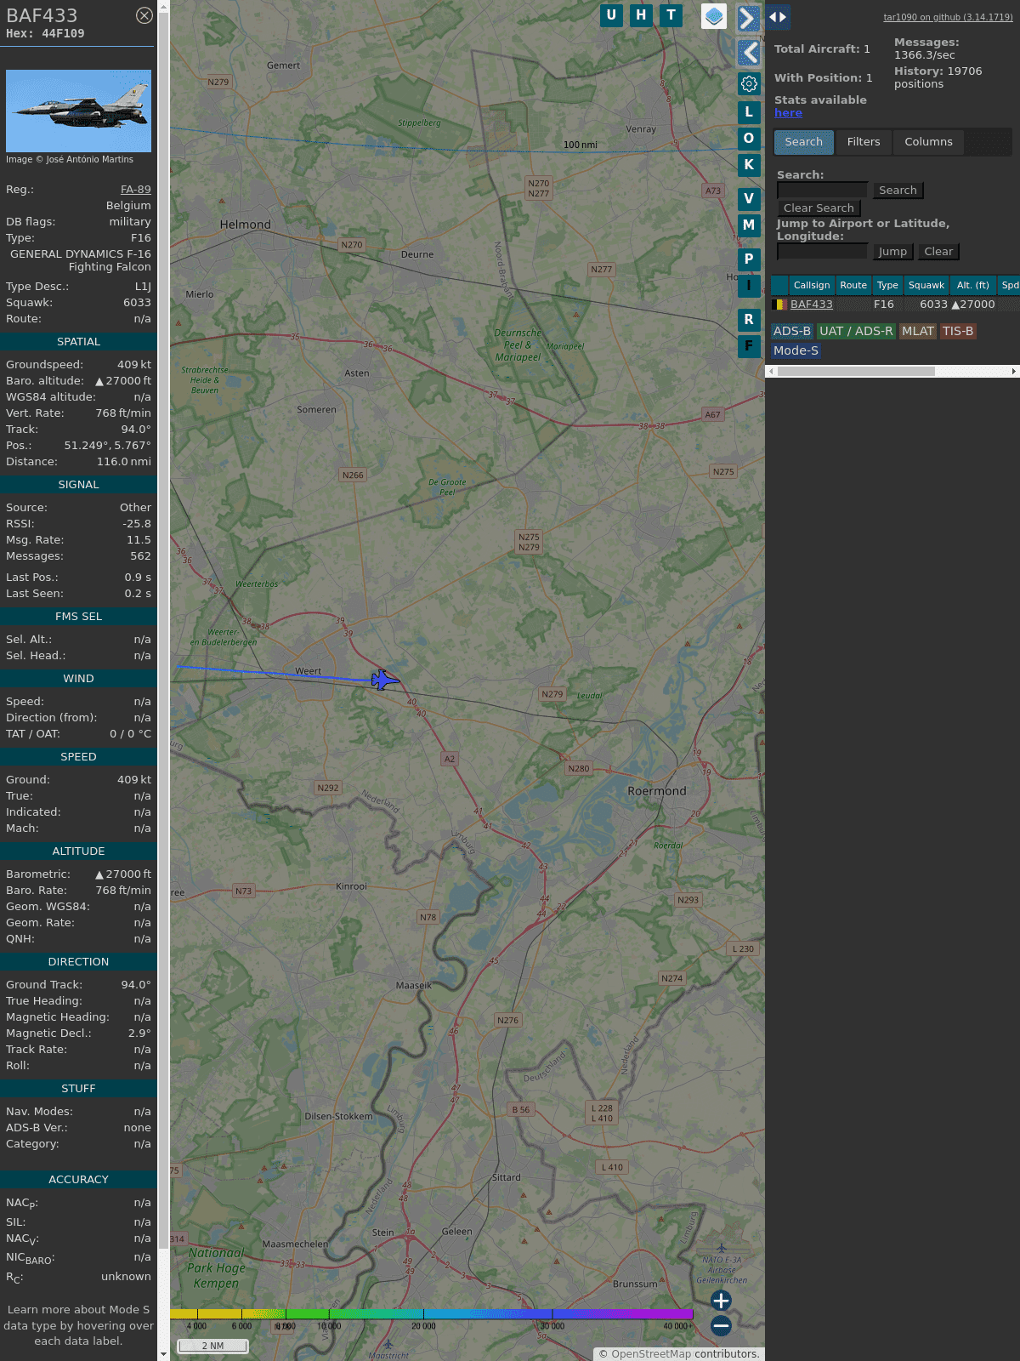Click the altitude color legend bar
This screenshot has width=1020, height=1361.
(432, 1314)
